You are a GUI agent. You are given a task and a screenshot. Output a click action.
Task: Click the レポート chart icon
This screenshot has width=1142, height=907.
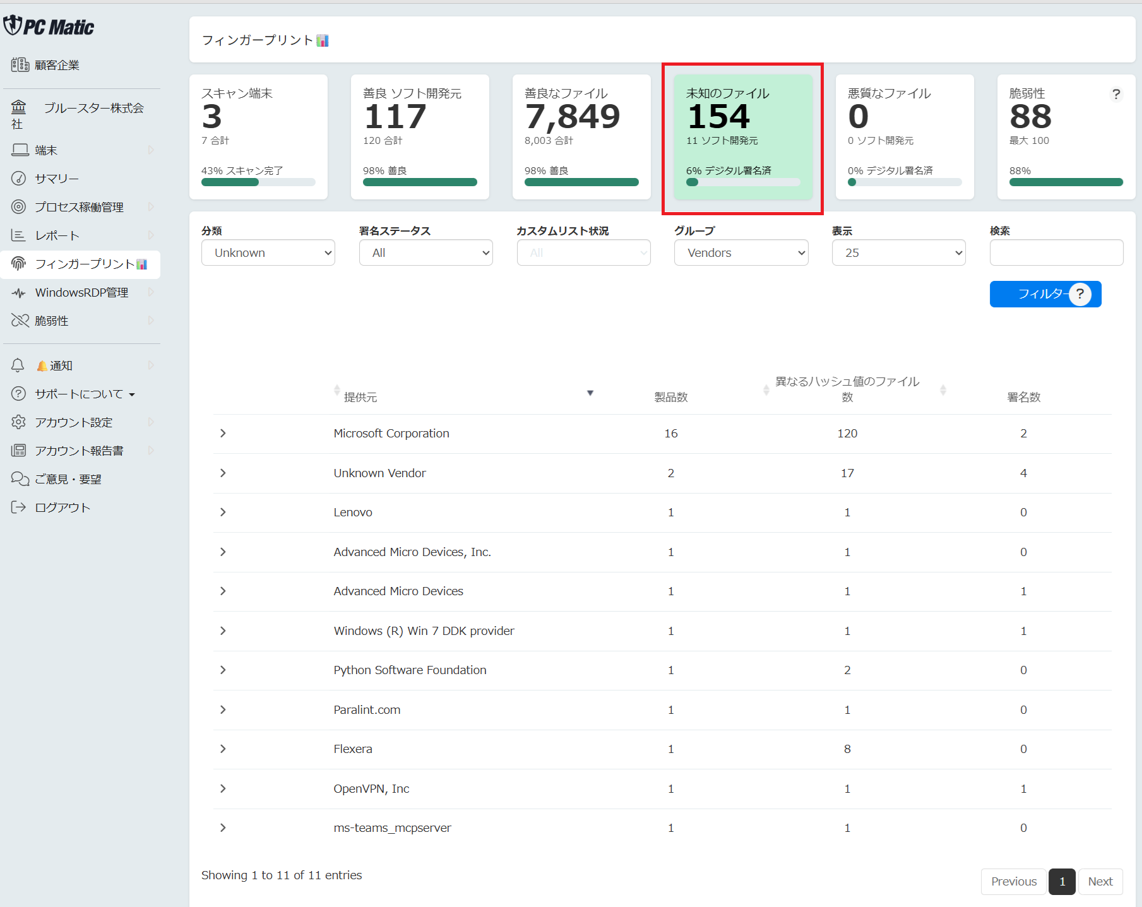click(x=18, y=235)
